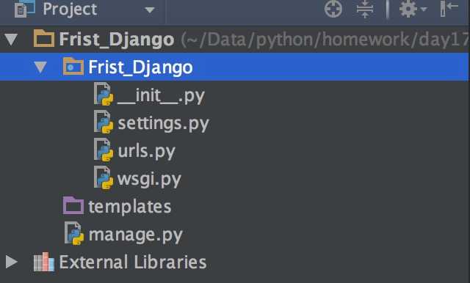Expand the External Libraries node
This screenshot has width=470, height=283.
pos(12,262)
